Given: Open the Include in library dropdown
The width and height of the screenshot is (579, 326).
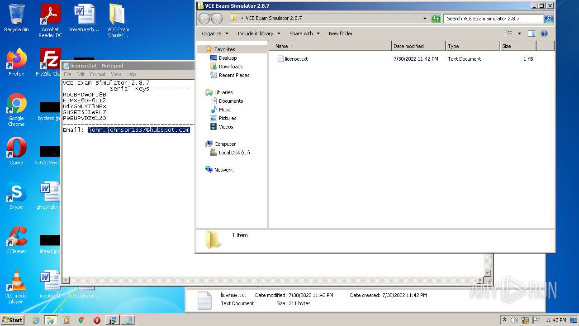Looking at the screenshot, I should point(259,34).
